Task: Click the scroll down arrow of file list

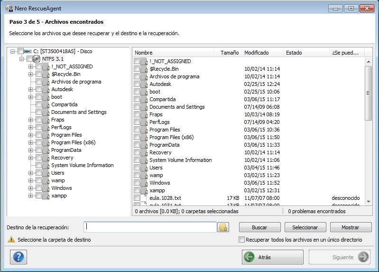Action: click(x=369, y=201)
